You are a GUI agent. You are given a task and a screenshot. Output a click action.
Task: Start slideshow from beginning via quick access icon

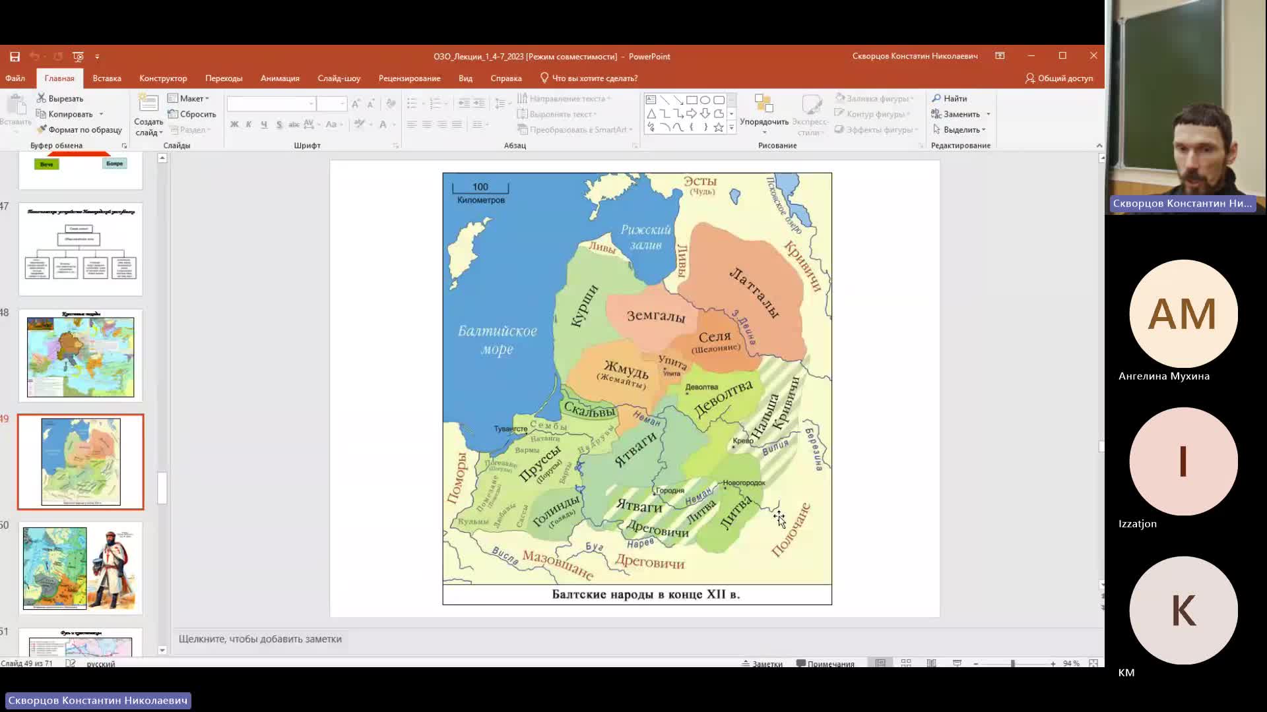point(78,57)
